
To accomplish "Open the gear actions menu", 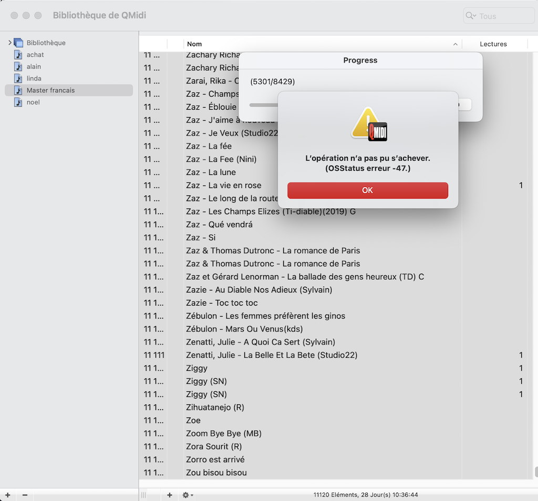I will [x=188, y=495].
